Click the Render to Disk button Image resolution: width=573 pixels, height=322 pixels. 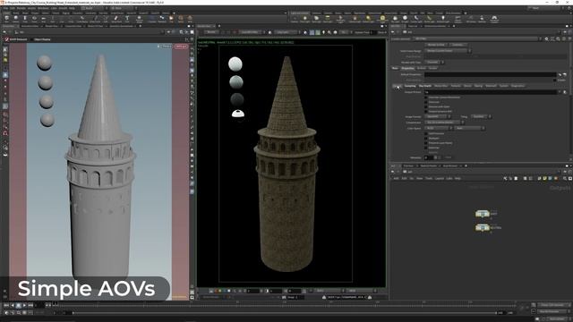436,45
